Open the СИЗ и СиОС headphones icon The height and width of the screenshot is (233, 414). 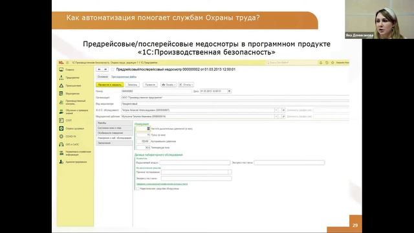(61, 144)
